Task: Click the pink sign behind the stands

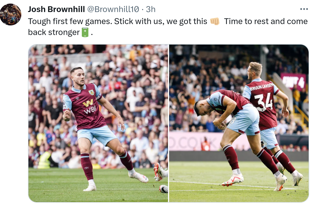Action: click(x=293, y=82)
